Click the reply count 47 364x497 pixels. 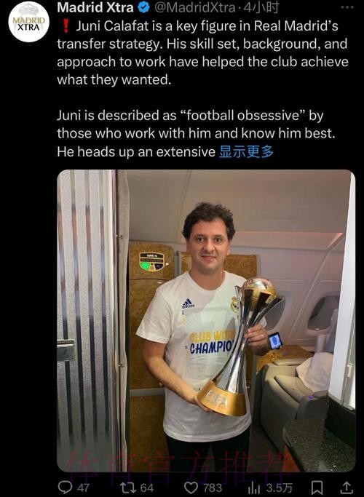[84, 488]
